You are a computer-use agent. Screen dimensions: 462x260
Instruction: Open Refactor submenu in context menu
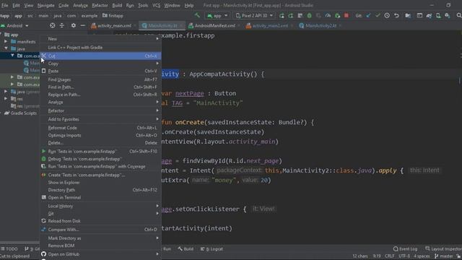click(100, 110)
